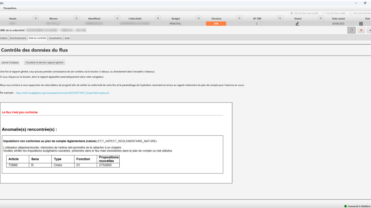
Task: Click the document icon in Etat column
Action: coord(360,24)
